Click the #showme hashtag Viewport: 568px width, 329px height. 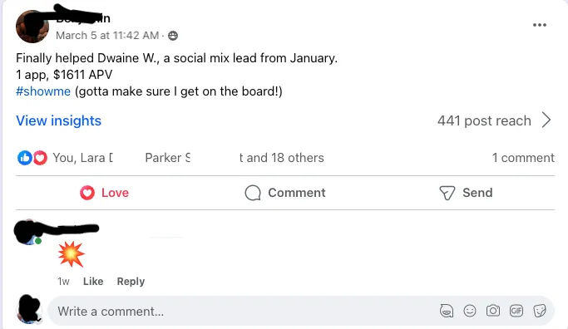(x=43, y=91)
